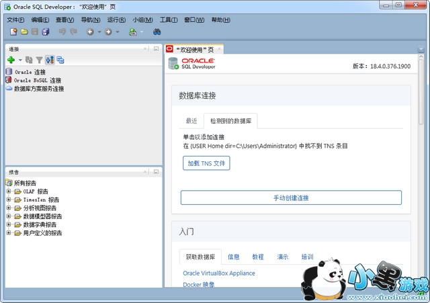Viewport: 430px width, 303px height.
Task: Select the 教程 tab
Action: pyautogui.click(x=258, y=257)
